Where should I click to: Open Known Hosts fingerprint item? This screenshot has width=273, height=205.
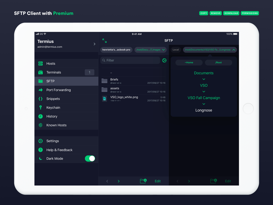click(66, 125)
